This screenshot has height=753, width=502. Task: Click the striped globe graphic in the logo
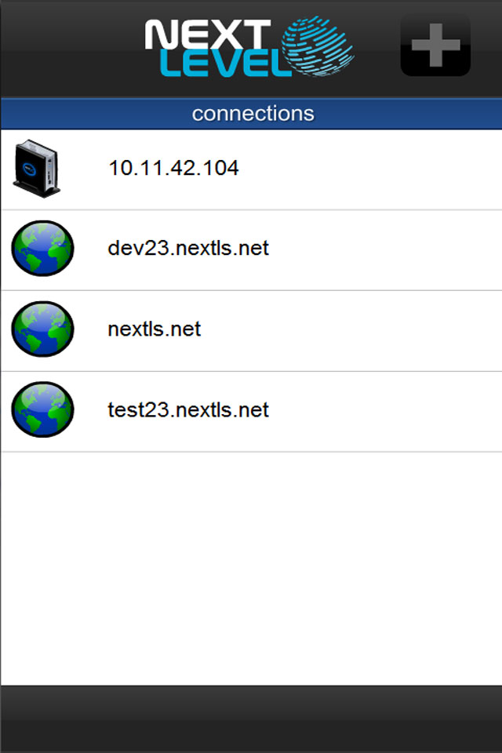coord(318,47)
